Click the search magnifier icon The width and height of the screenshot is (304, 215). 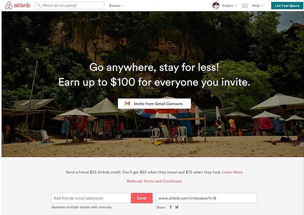coord(39,5)
